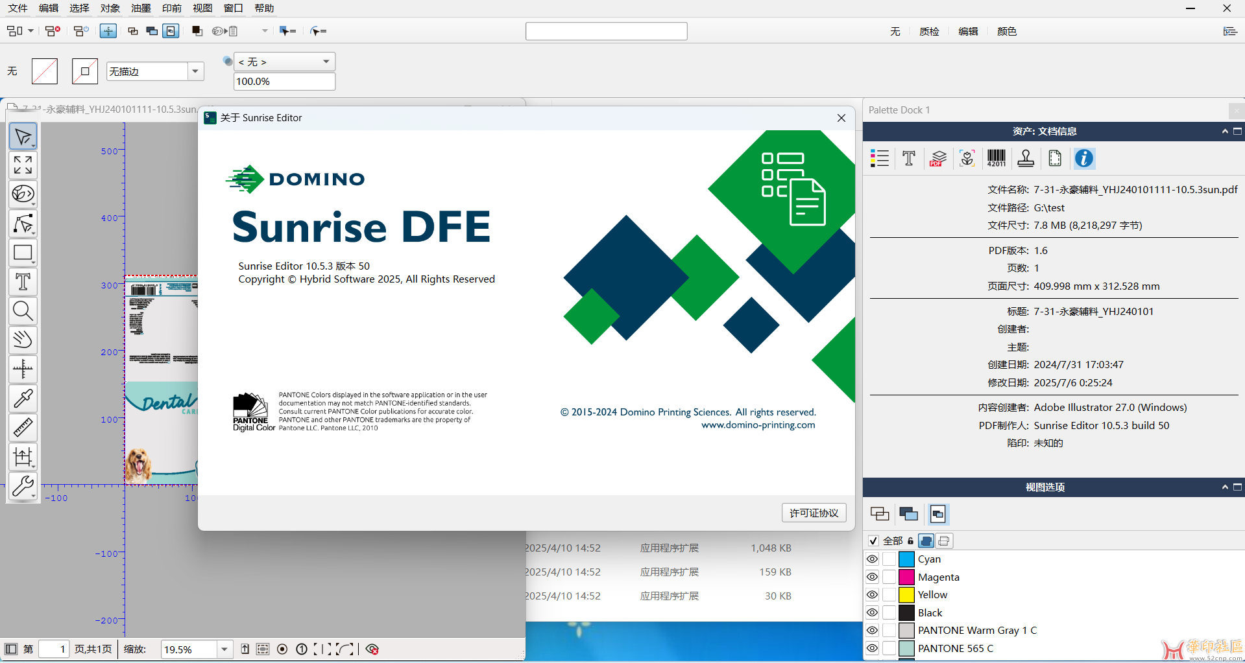Viewport: 1245px width, 663px height.
Task: Open the barcode assets icon
Action: [x=996, y=158]
